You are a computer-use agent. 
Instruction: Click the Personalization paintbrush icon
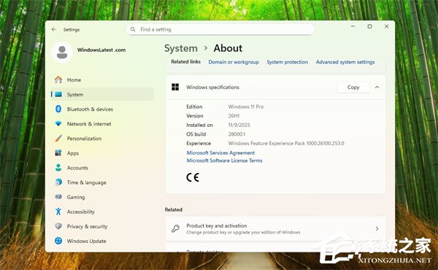click(x=58, y=138)
